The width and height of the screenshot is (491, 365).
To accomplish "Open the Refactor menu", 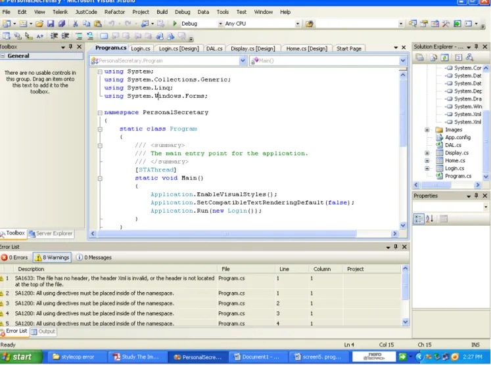I will tap(114, 12).
